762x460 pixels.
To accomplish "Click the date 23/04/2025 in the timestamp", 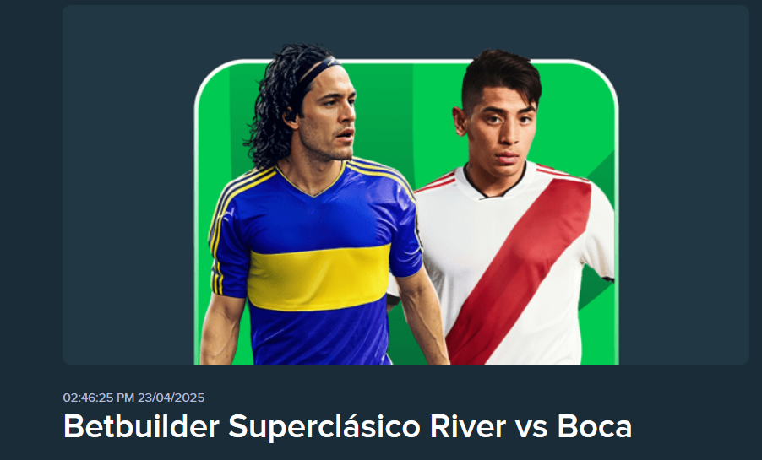I will pyautogui.click(x=171, y=398).
